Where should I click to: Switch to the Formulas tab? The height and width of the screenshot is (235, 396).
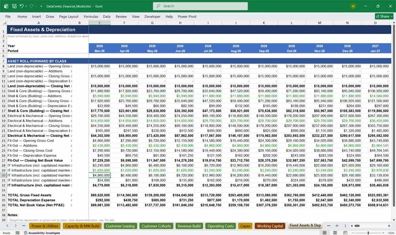(91, 16)
